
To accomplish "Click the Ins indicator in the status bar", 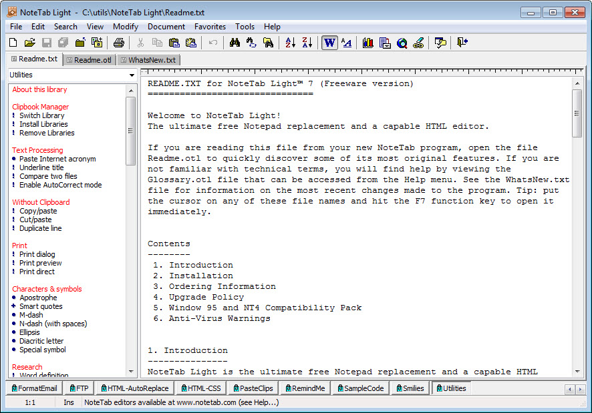I will coord(68,402).
